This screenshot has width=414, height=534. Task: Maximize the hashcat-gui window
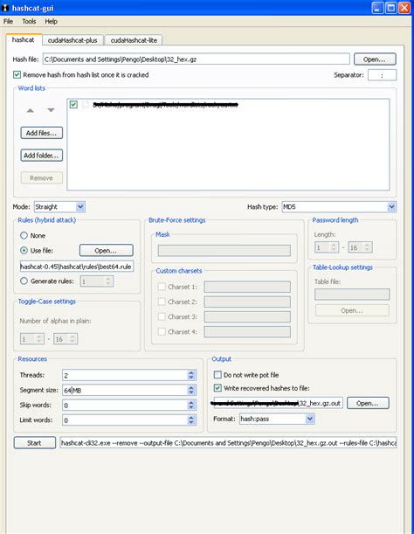click(x=390, y=8)
